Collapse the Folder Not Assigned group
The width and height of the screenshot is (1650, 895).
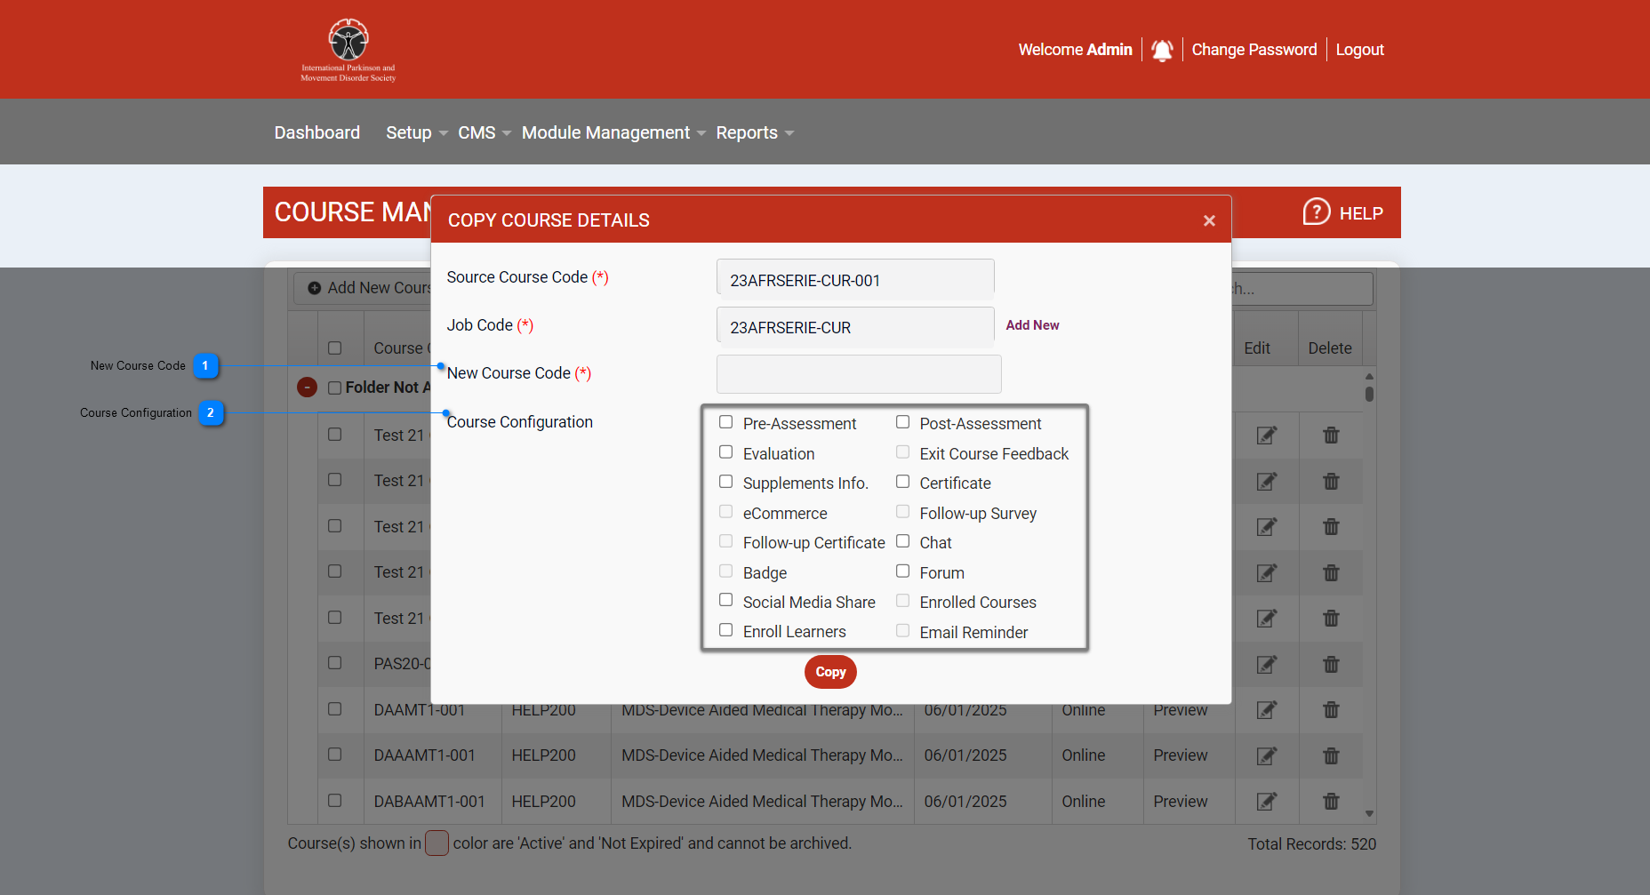click(x=307, y=388)
